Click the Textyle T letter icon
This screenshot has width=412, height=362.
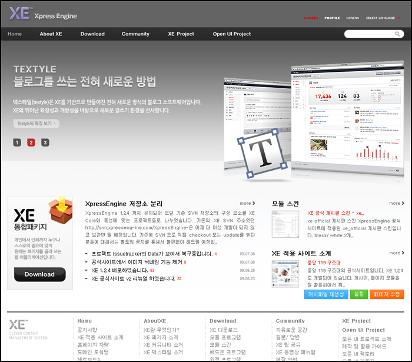(x=263, y=153)
